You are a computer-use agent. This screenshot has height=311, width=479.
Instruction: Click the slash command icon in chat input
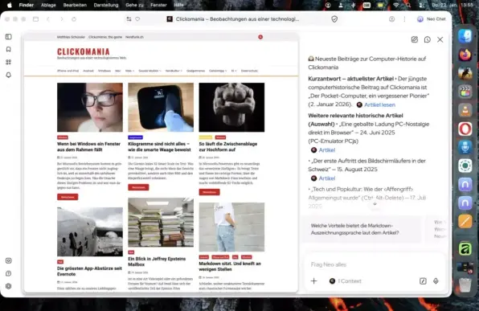pos(423,280)
